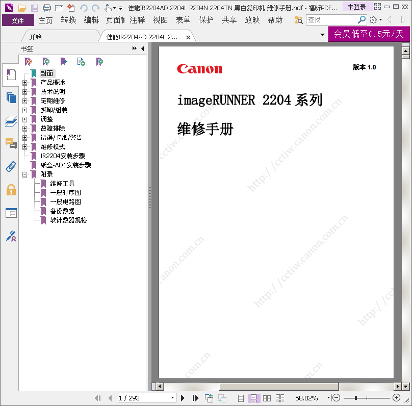Open the Security lock sidebar icon

pos(11,190)
